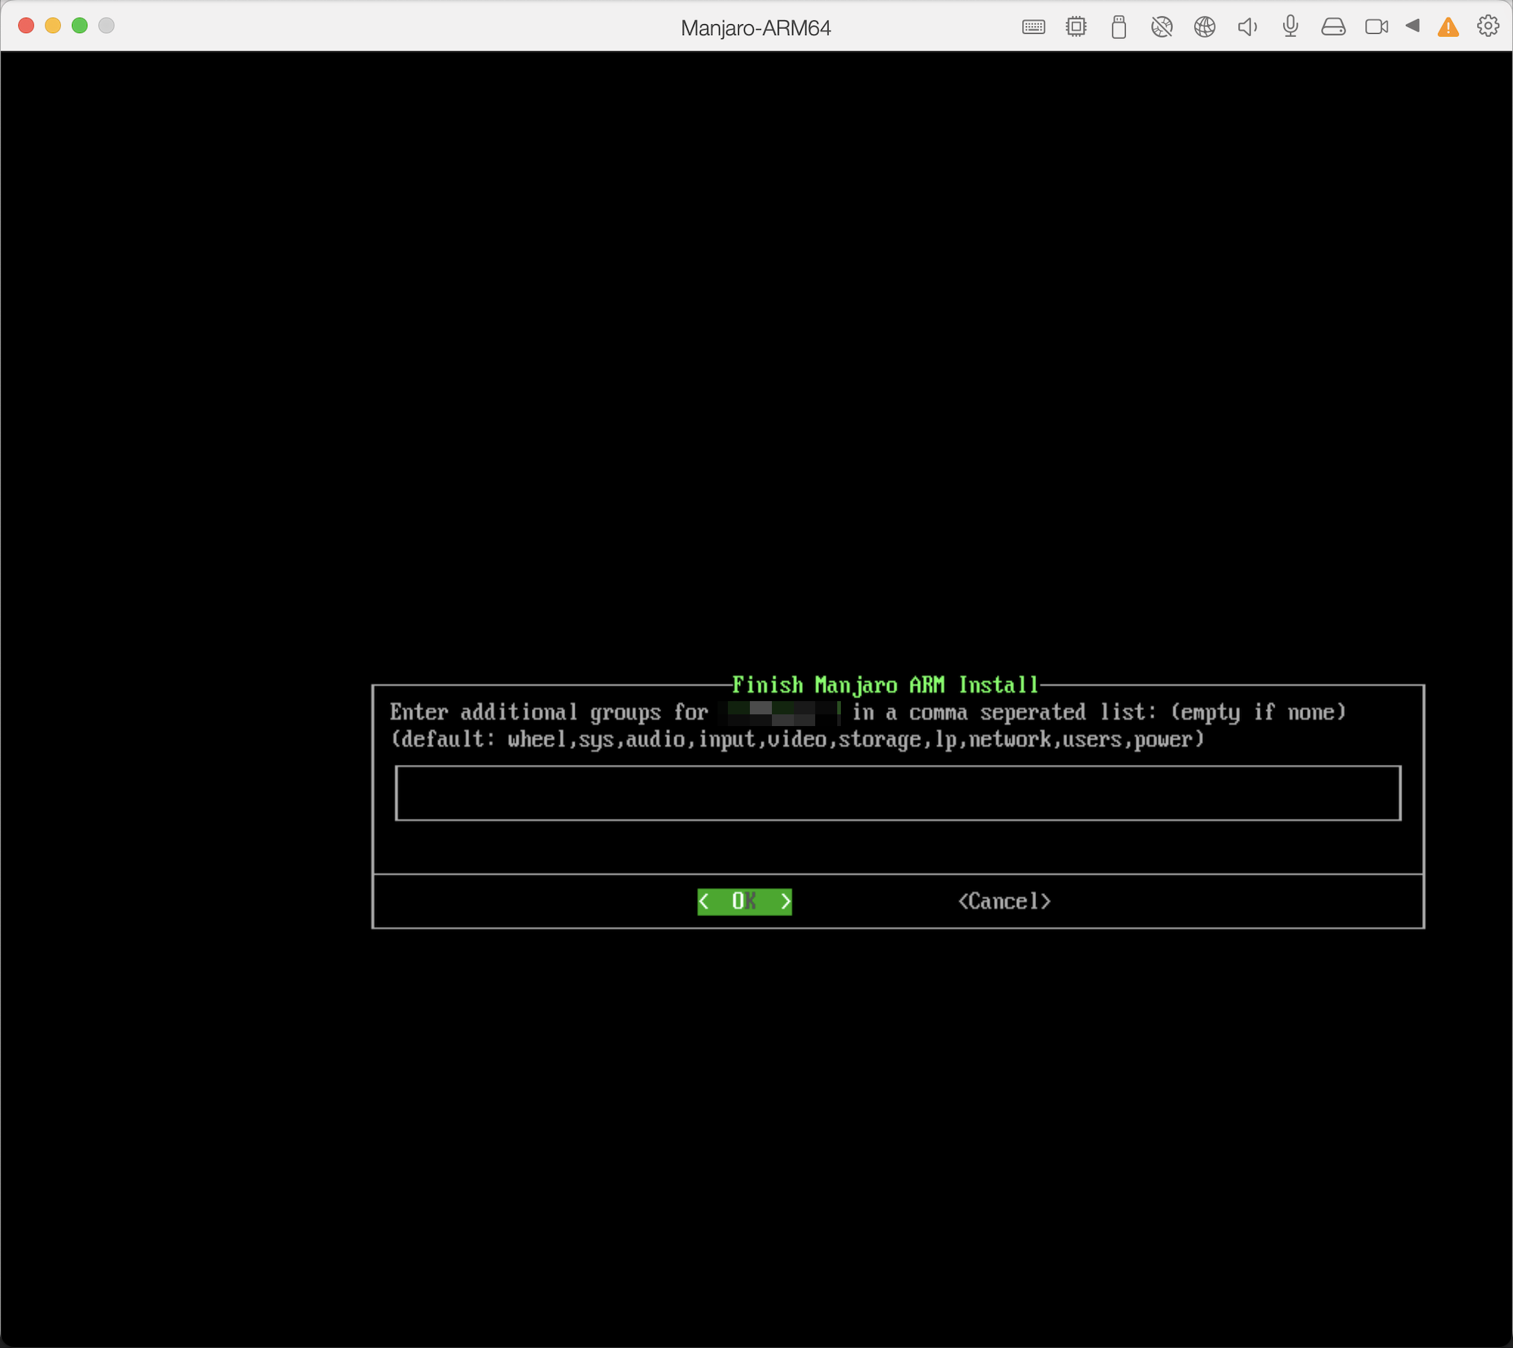Click the green fullscreen window button

click(79, 26)
